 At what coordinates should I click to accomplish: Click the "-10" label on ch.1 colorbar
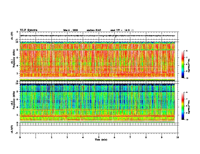tap(187, 78)
